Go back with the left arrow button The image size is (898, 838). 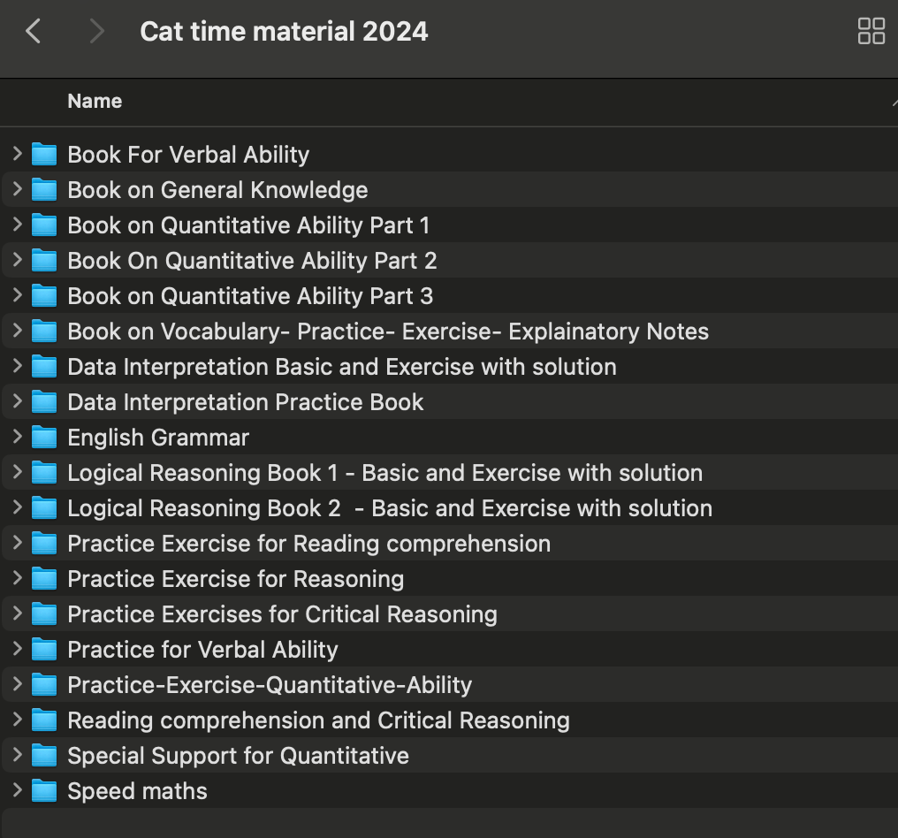pyautogui.click(x=34, y=31)
